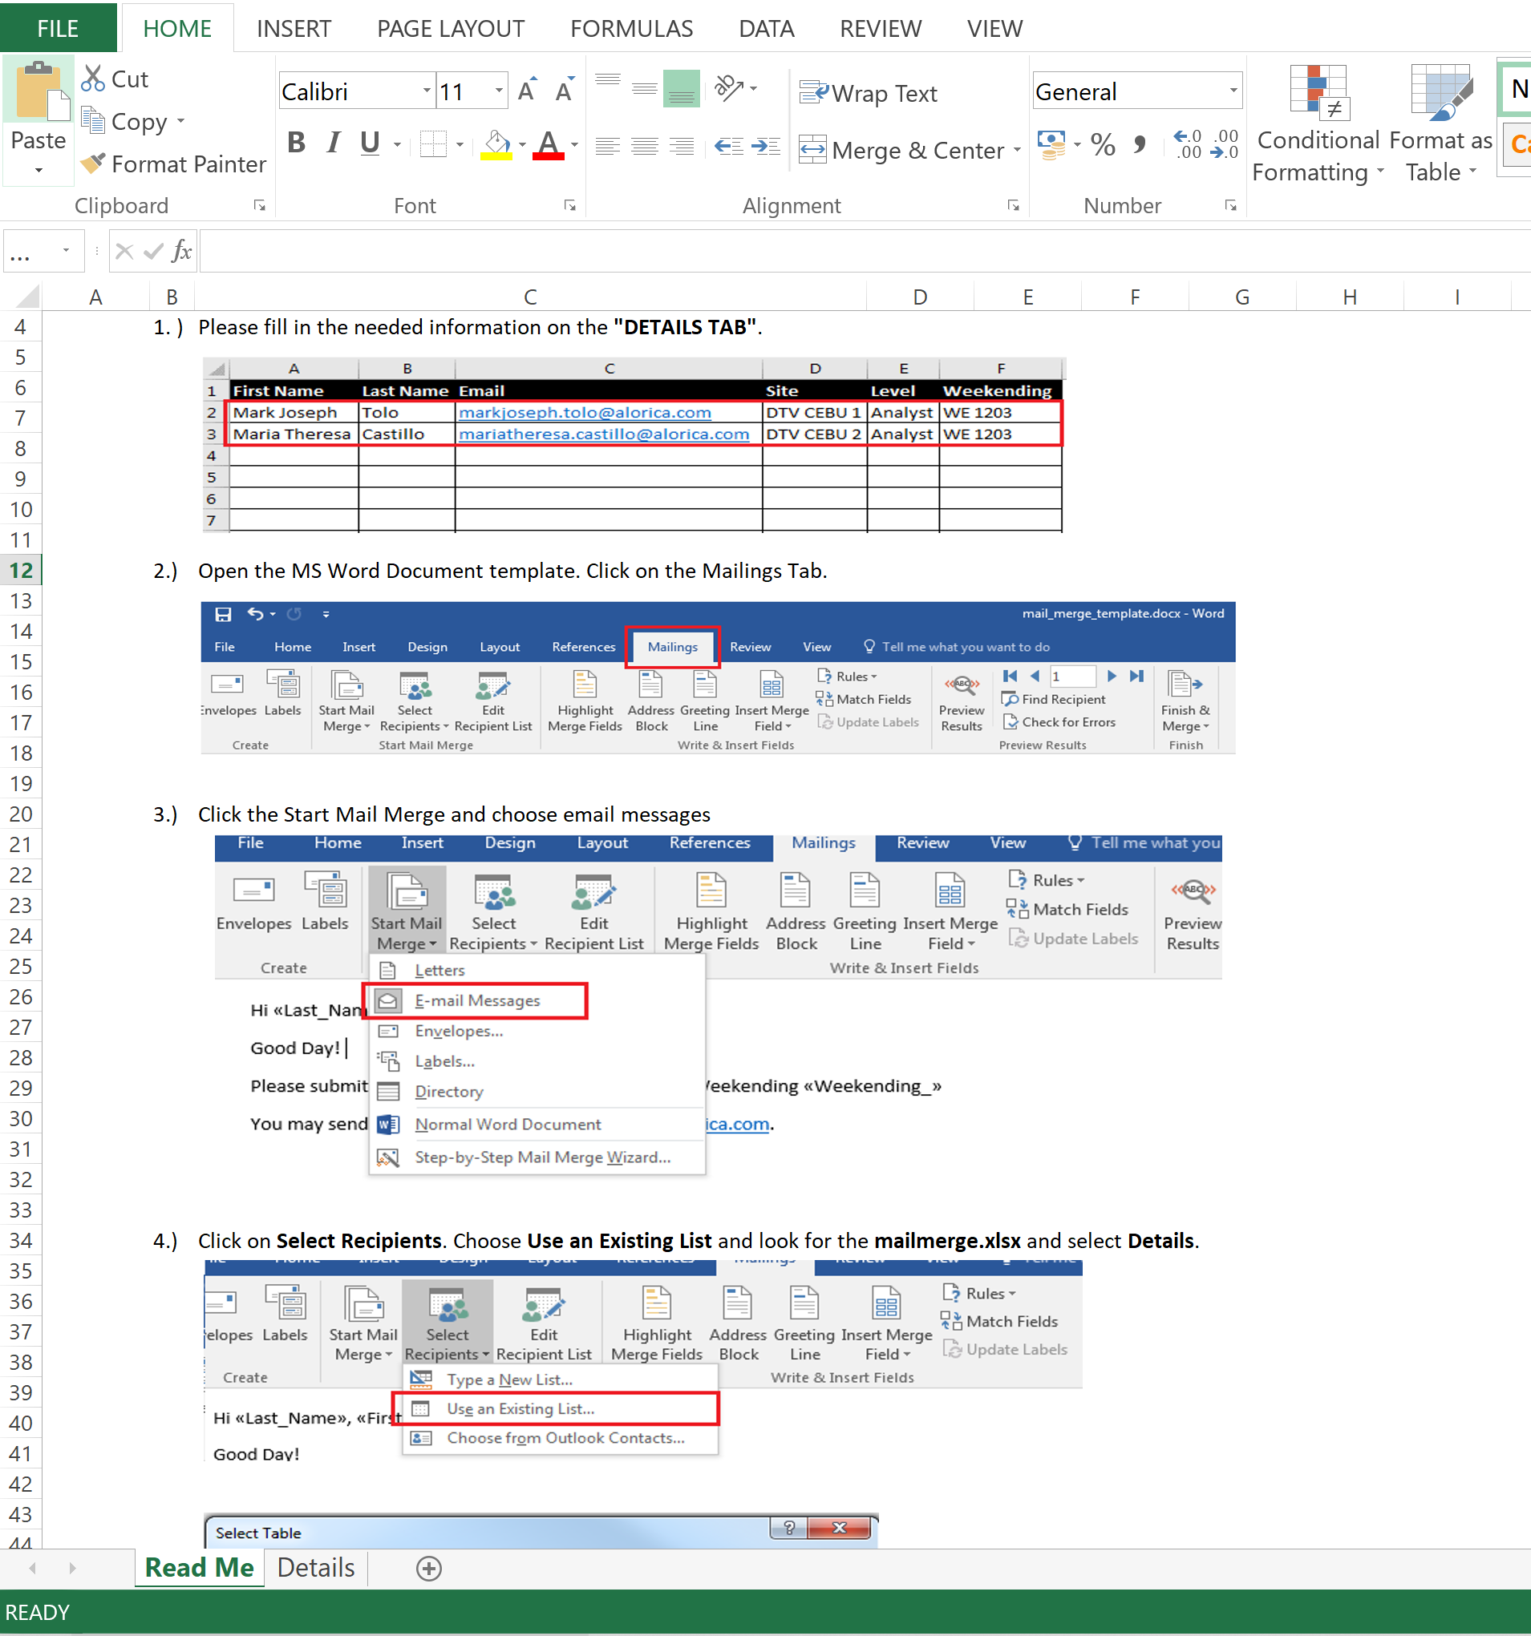
Task: Switch to the INSERT ribbon tab
Action: pos(294,29)
